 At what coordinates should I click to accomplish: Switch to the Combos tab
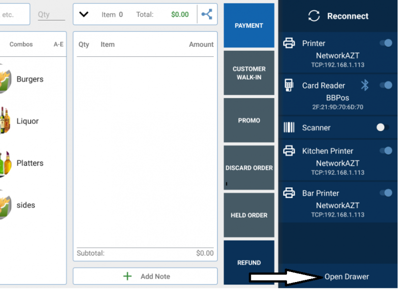(x=21, y=44)
